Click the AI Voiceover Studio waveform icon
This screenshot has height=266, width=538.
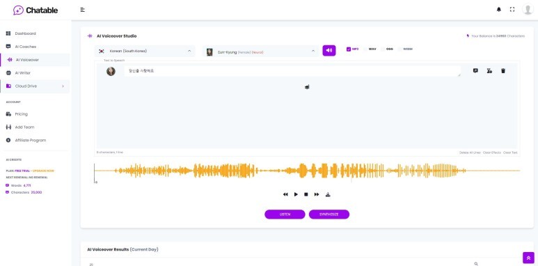coord(90,36)
